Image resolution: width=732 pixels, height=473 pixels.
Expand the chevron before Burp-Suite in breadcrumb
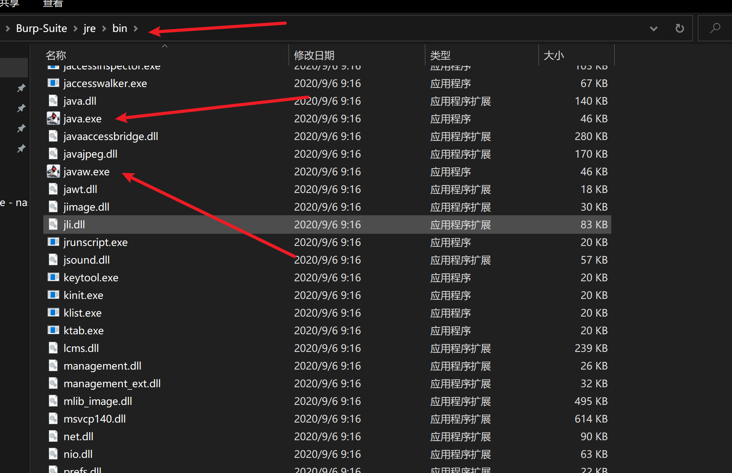pyautogui.click(x=8, y=29)
